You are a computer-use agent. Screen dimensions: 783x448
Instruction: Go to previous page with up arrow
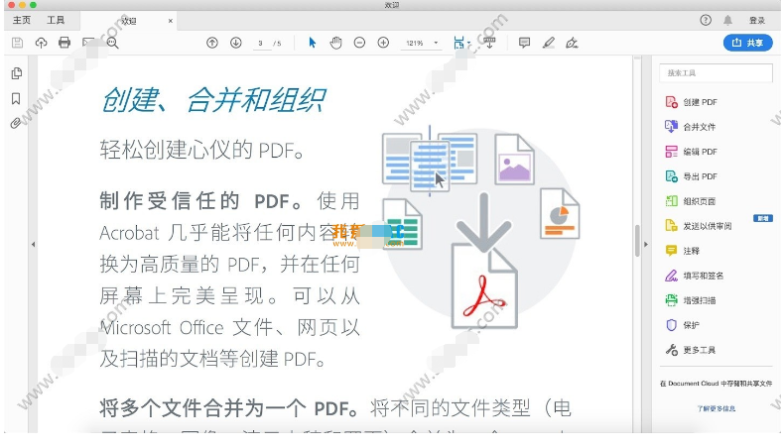(212, 43)
